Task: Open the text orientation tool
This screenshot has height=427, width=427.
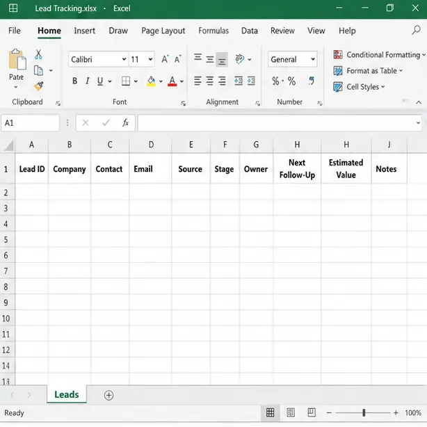Action: coord(240,59)
